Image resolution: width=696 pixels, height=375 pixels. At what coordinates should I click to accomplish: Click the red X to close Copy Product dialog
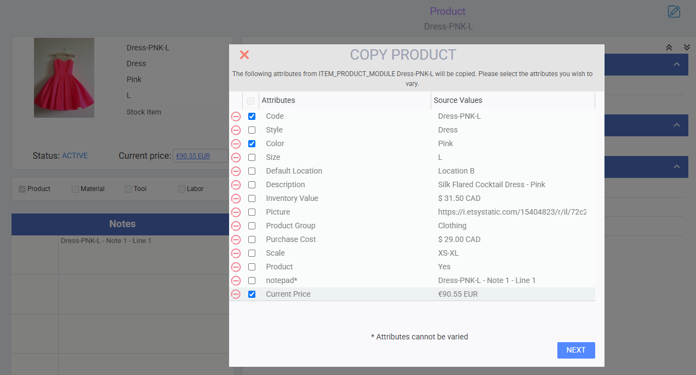coord(244,55)
